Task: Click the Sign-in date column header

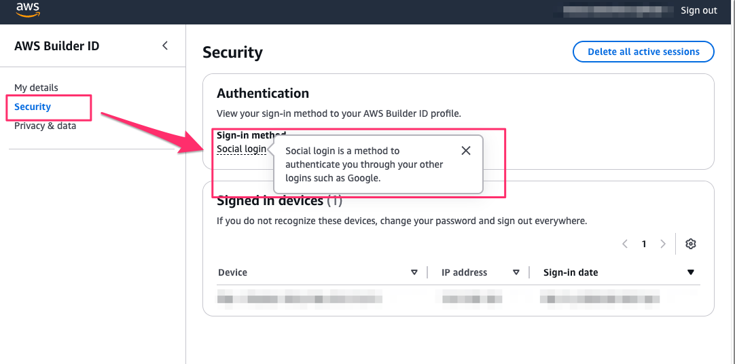Action: (x=571, y=273)
